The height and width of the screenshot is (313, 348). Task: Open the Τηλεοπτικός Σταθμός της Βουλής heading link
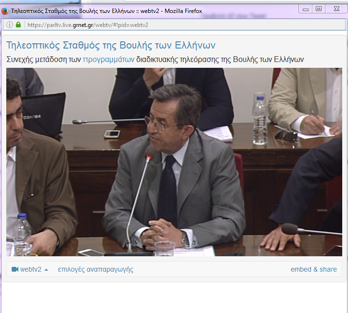click(111, 45)
